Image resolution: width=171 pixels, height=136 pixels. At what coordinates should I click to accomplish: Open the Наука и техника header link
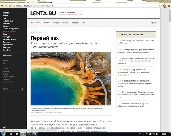[66, 12]
